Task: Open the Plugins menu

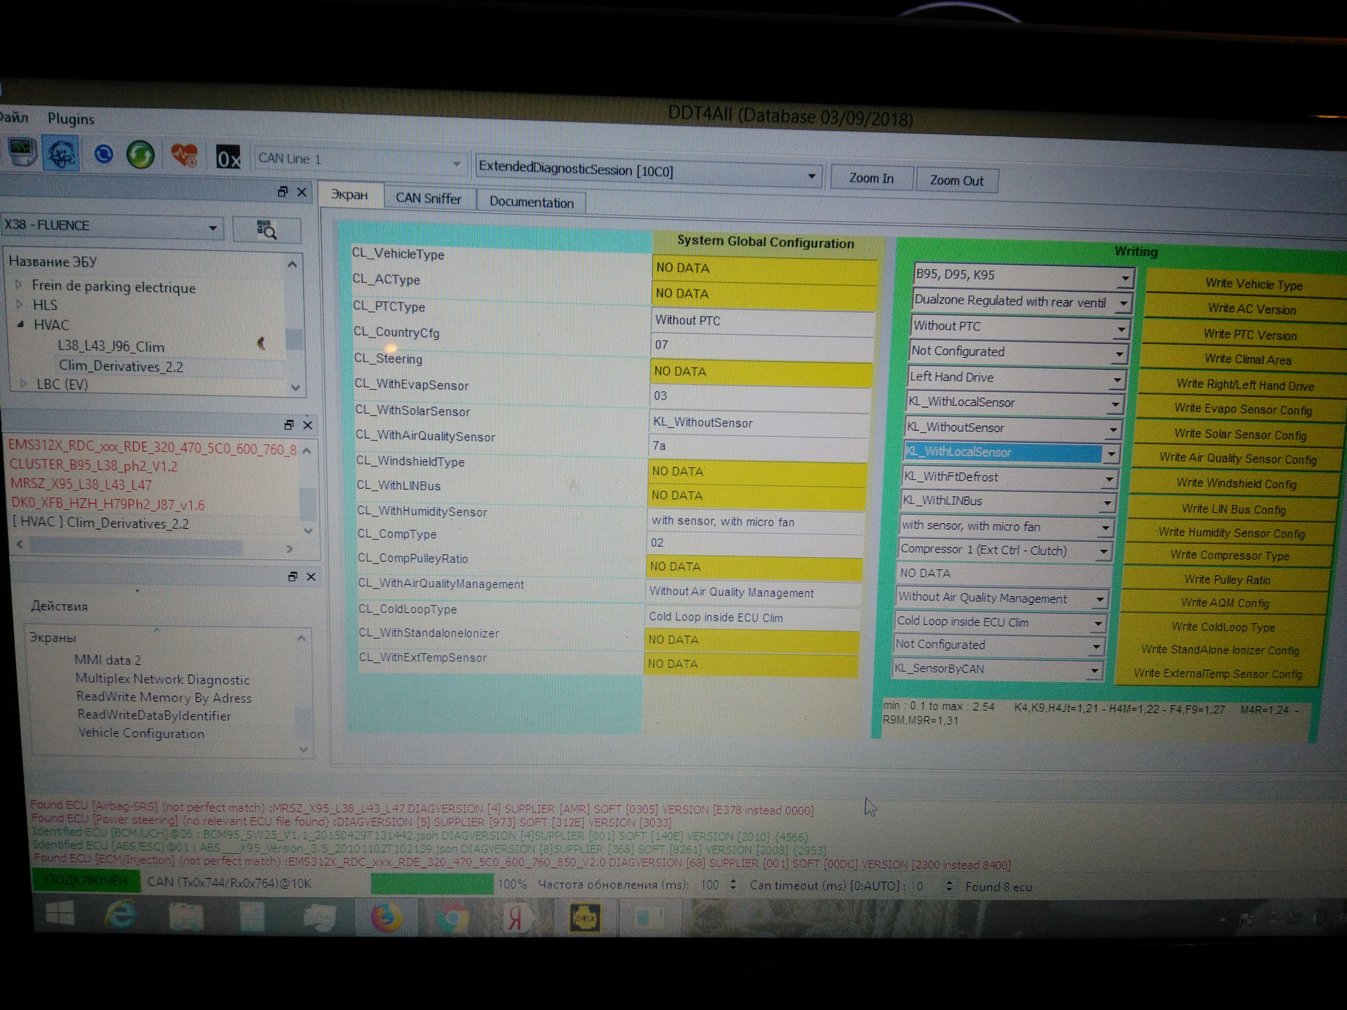Action: pos(71,119)
